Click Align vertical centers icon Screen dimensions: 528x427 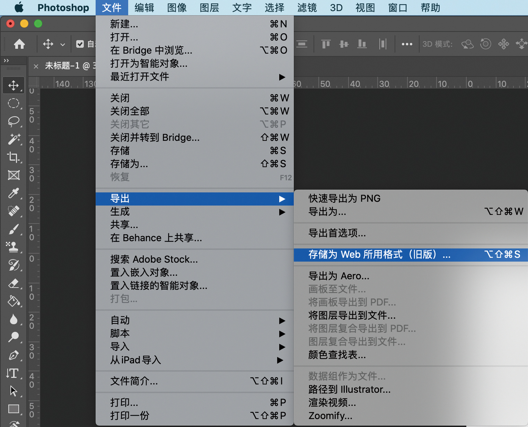point(344,44)
